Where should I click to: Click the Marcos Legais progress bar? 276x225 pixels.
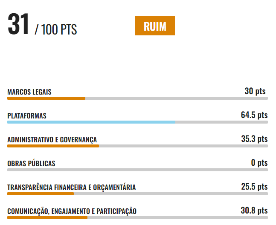pos(137,98)
